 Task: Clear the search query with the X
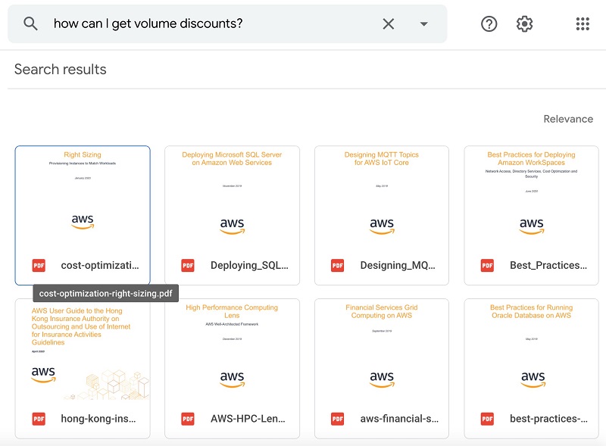coord(389,24)
